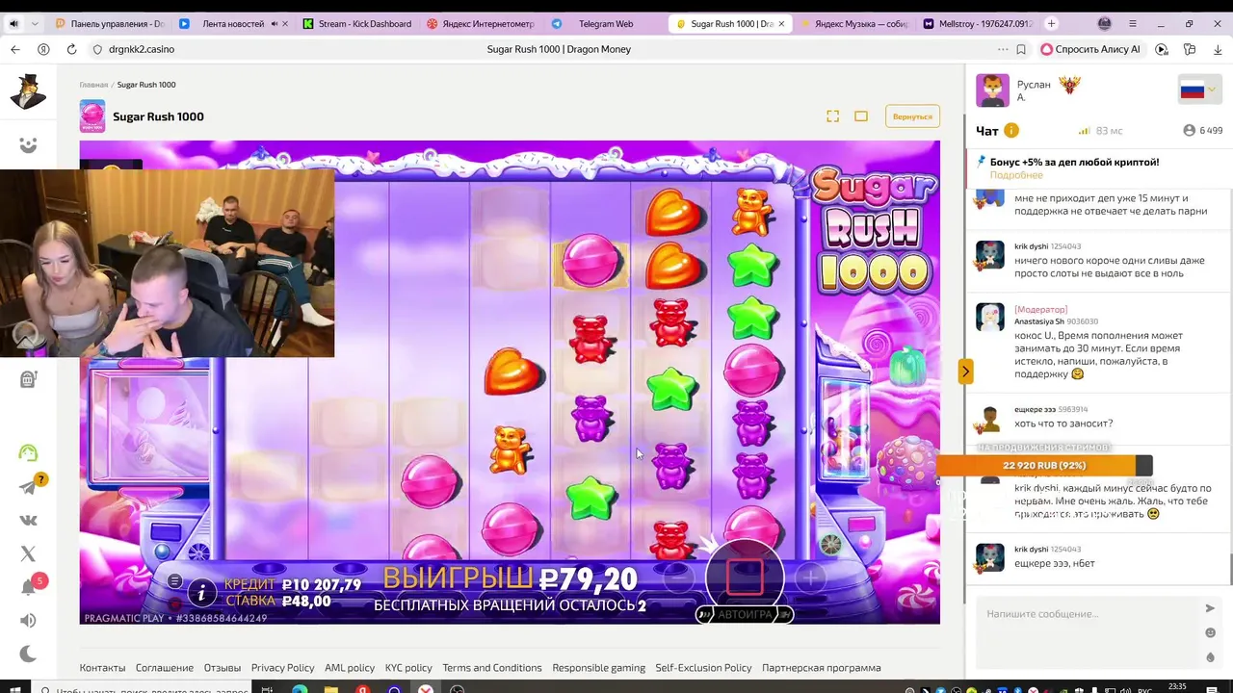
Task: Click the Sugar Rush 1000 game thumbnail icon
Action: tap(92, 116)
